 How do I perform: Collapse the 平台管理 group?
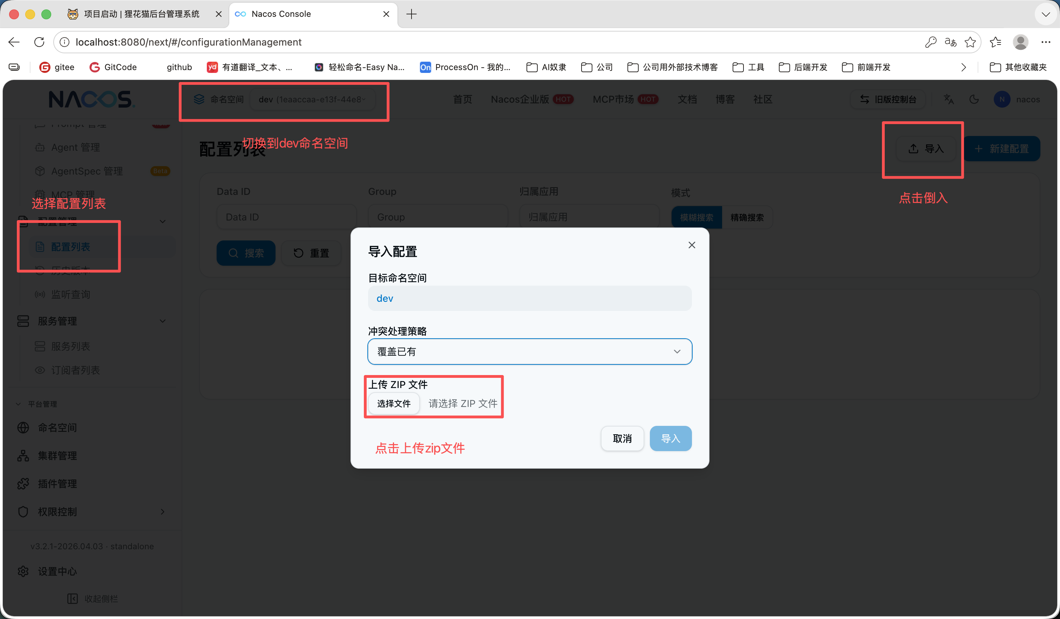36,404
